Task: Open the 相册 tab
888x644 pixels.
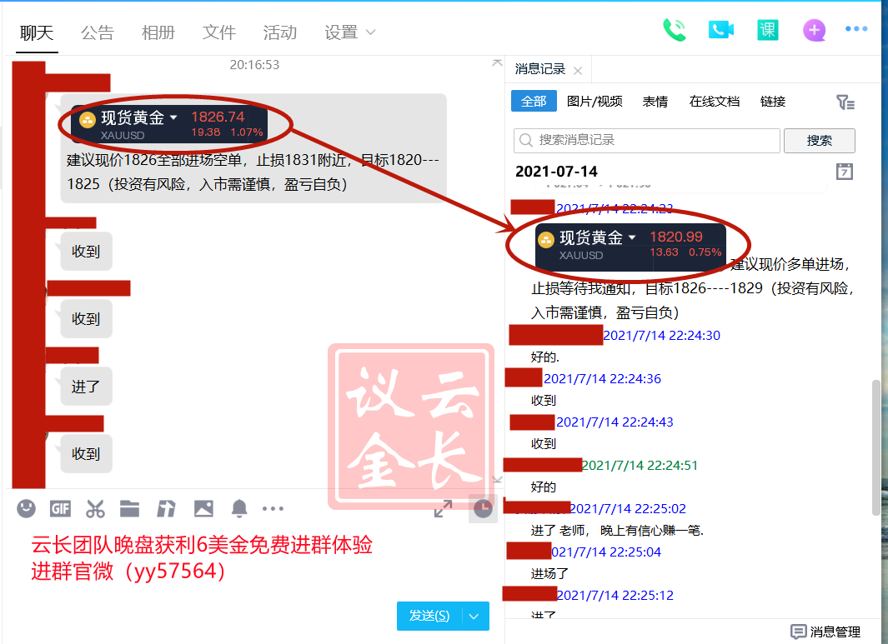Action: [x=158, y=32]
